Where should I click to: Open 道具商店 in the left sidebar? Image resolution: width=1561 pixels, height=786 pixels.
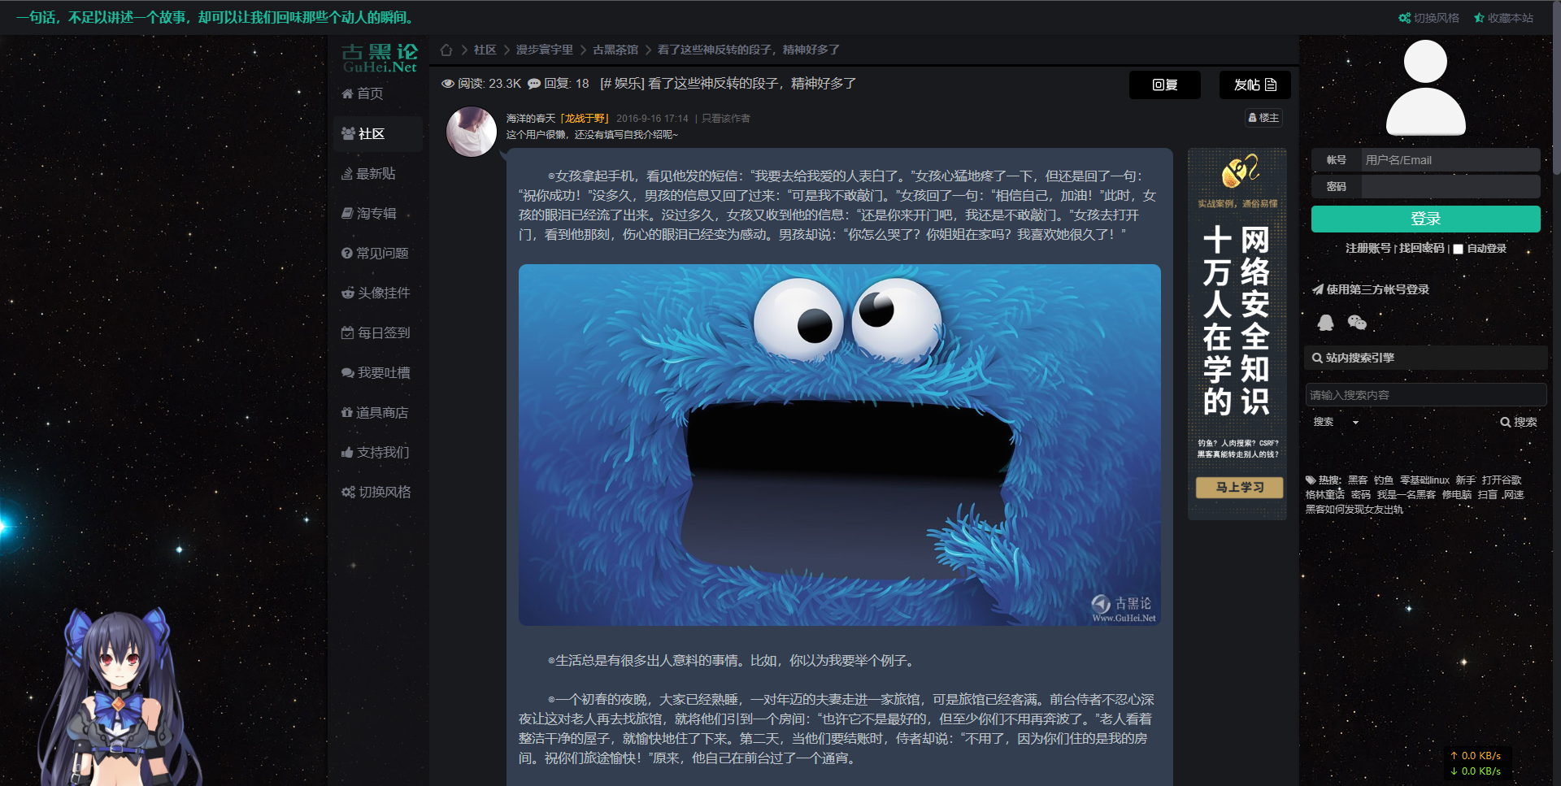tap(375, 413)
